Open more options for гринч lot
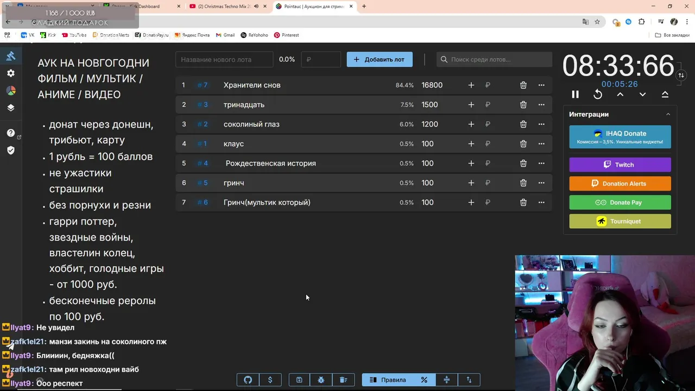 point(541,183)
